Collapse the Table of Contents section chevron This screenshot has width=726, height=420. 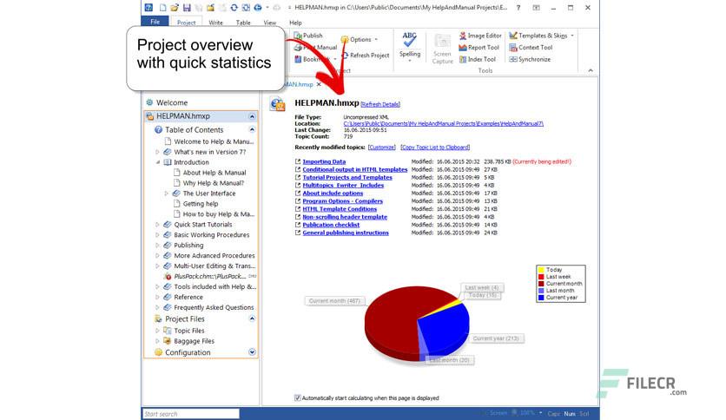252,130
